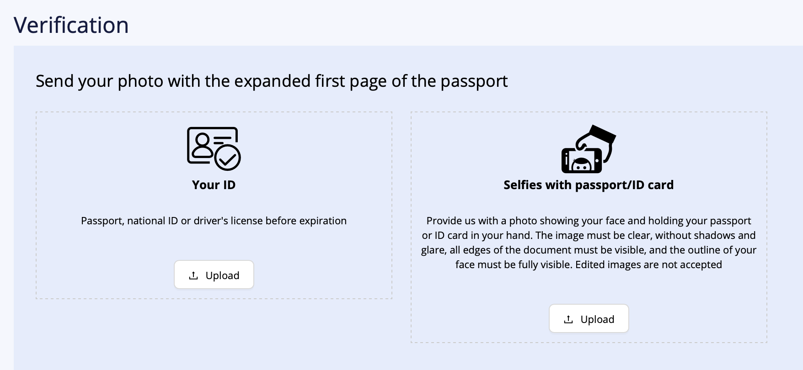Click the face on the phone screen icon
The width and height of the screenshot is (803, 370).
point(582,164)
